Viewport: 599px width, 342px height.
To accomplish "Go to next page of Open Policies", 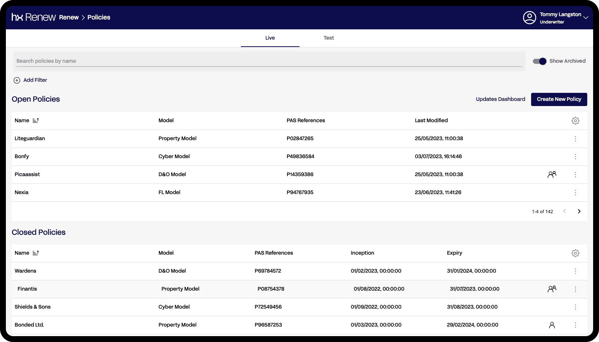I will (579, 211).
